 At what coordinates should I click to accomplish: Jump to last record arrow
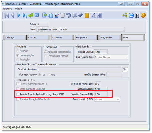pos(25,15)
